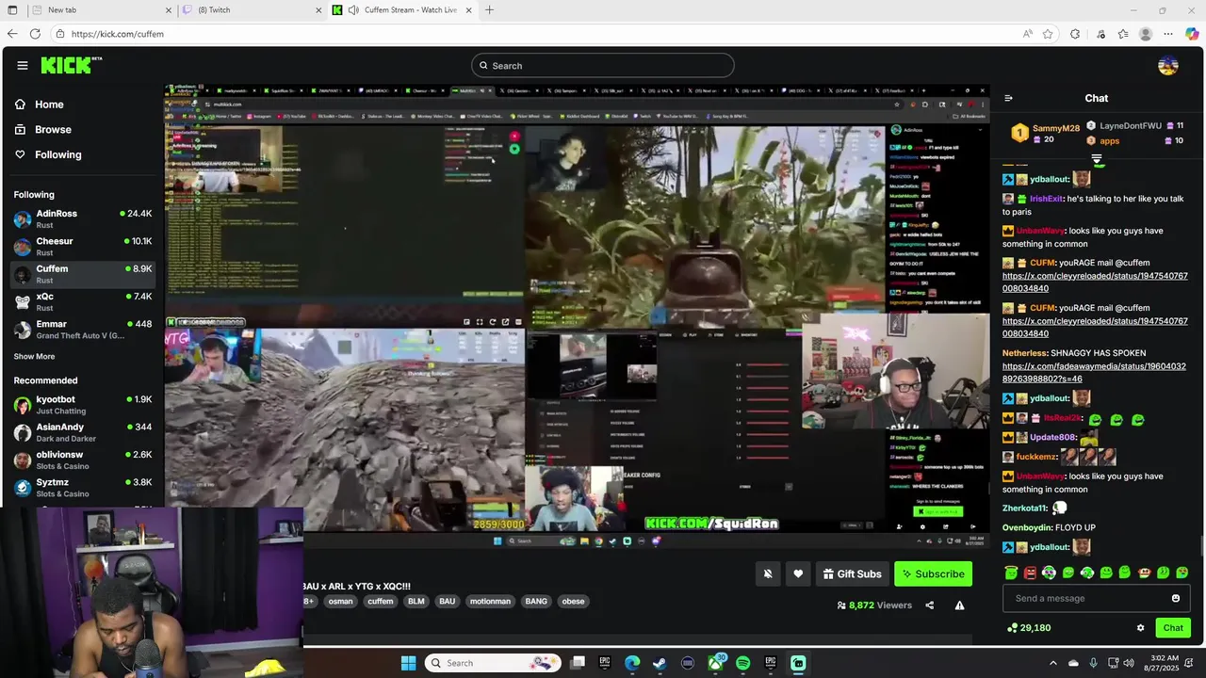The image size is (1206, 678).
Task: Collapse the chat panel
Action: pyautogui.click(x=1008, y=98)
